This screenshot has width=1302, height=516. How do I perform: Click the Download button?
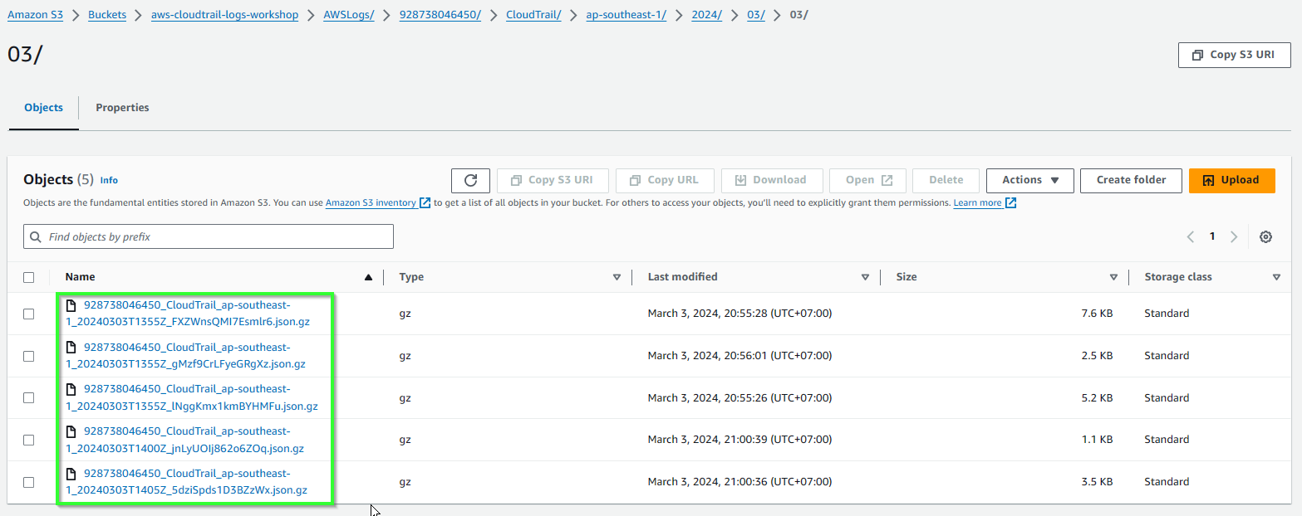click(772, 180)
